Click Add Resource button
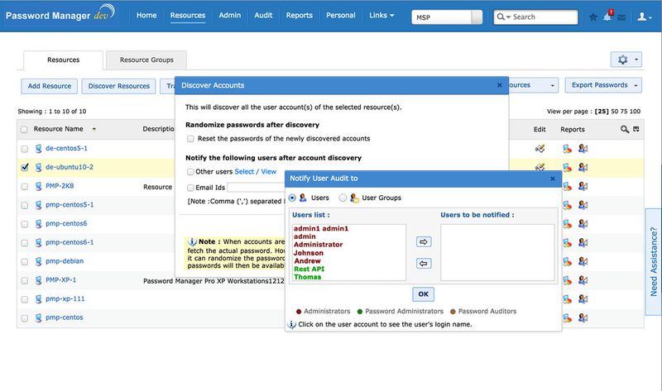Screen dimensions: 662x391 [x=50, y=86]
